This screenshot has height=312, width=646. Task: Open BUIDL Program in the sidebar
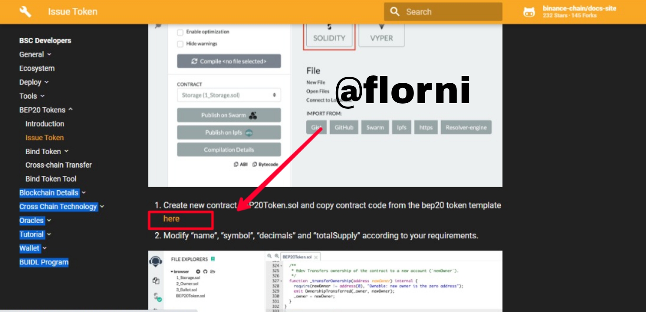[x=44, y=262]
